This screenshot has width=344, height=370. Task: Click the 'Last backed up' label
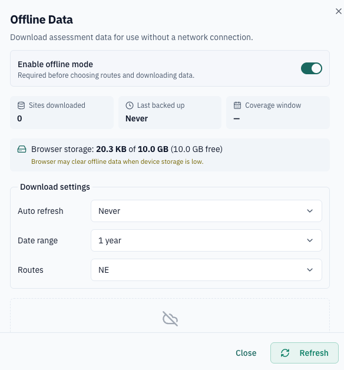pos(161,105)
